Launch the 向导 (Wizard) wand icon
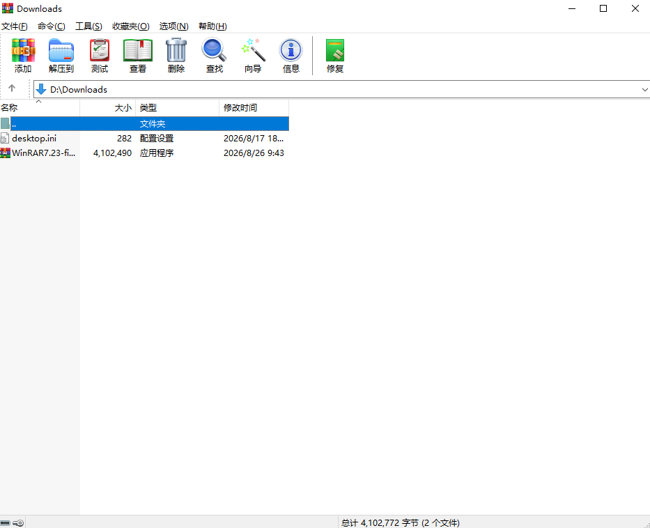This screenshot has width=650, height=528. pyautogui.click(x=253, y=49)
